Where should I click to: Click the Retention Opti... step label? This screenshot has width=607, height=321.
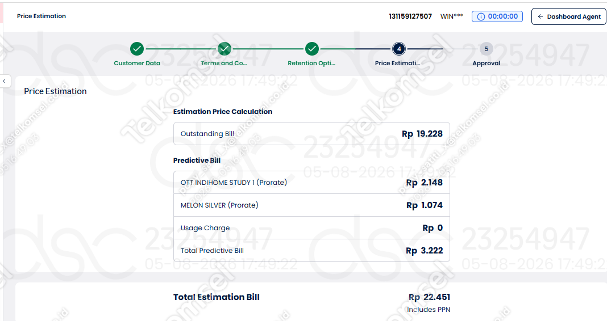coord(311,64)
